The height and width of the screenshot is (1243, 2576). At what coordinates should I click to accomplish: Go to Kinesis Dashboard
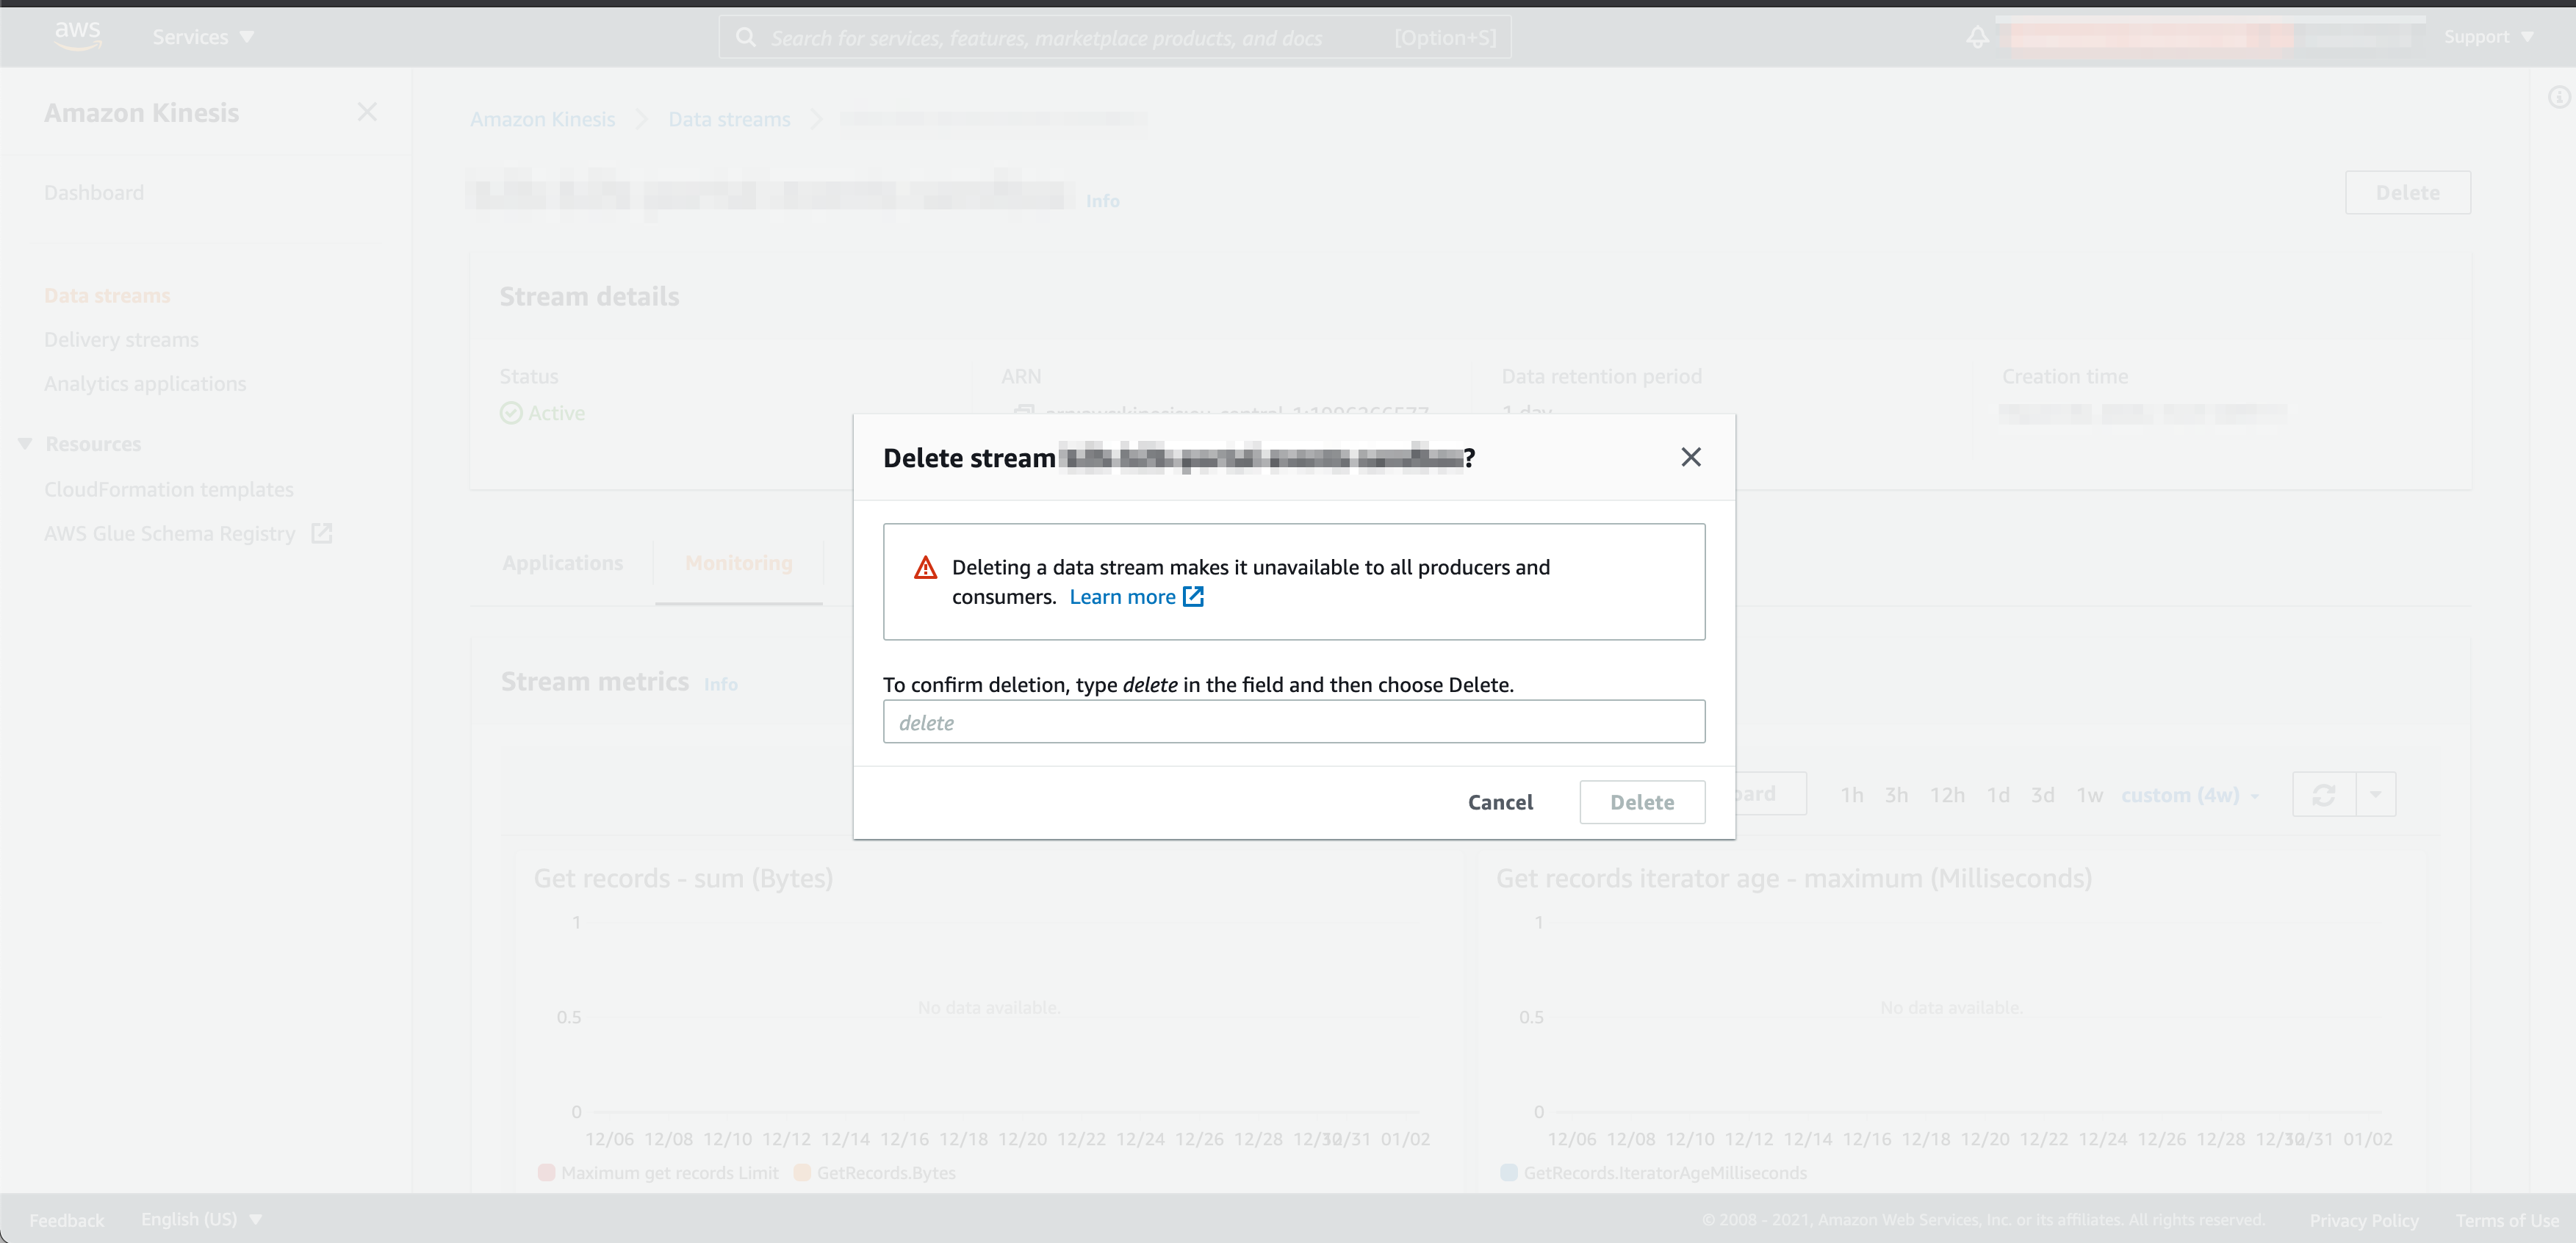click(94, 192)
